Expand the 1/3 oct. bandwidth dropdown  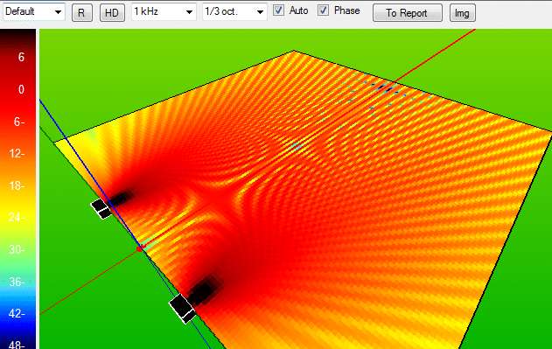[234, 12]
